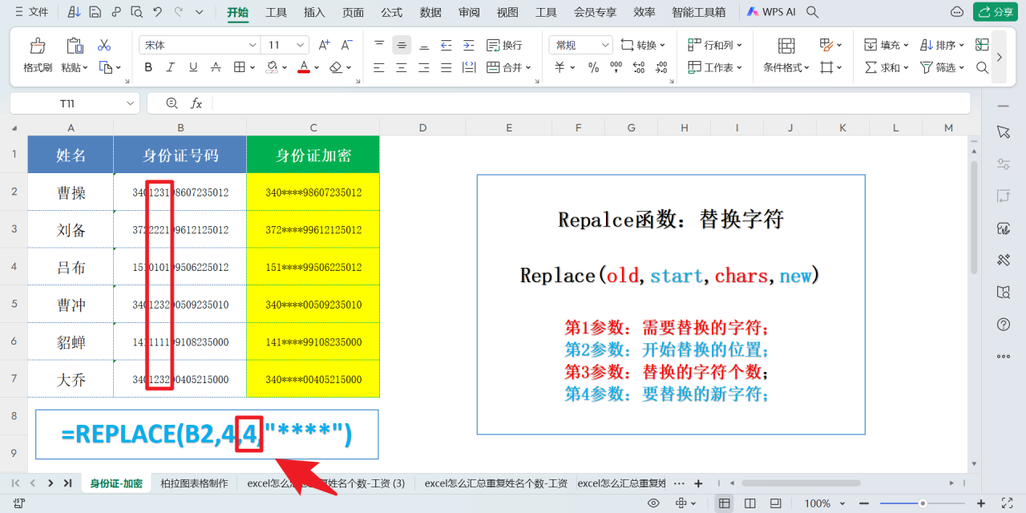Open the font name dropdown (宋体)
Viewport: 1026px width, 513px height.
point(252,46)
